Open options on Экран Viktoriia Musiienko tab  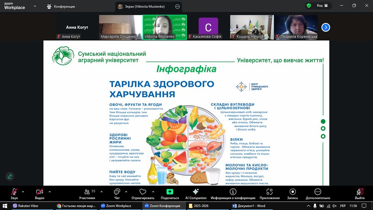pos(177,7)
